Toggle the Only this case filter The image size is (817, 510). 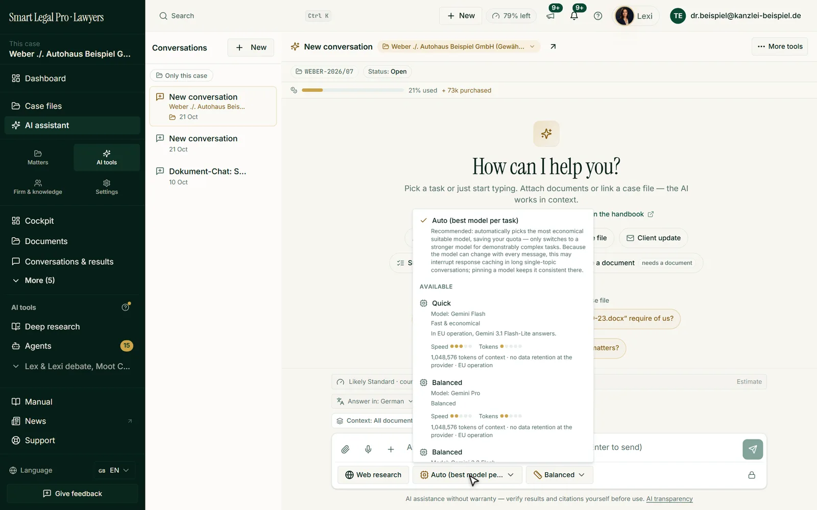pyautogui.click(x=181, y=75)
